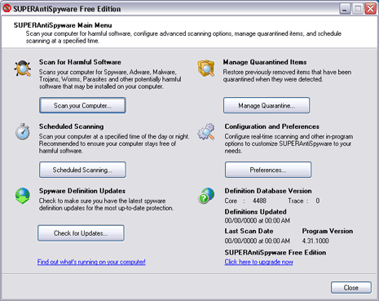The width and height of the screenshot is (379, 301).
Task: Select the 'Scan for Harmful Software' heading
Action: pos(80,62)
